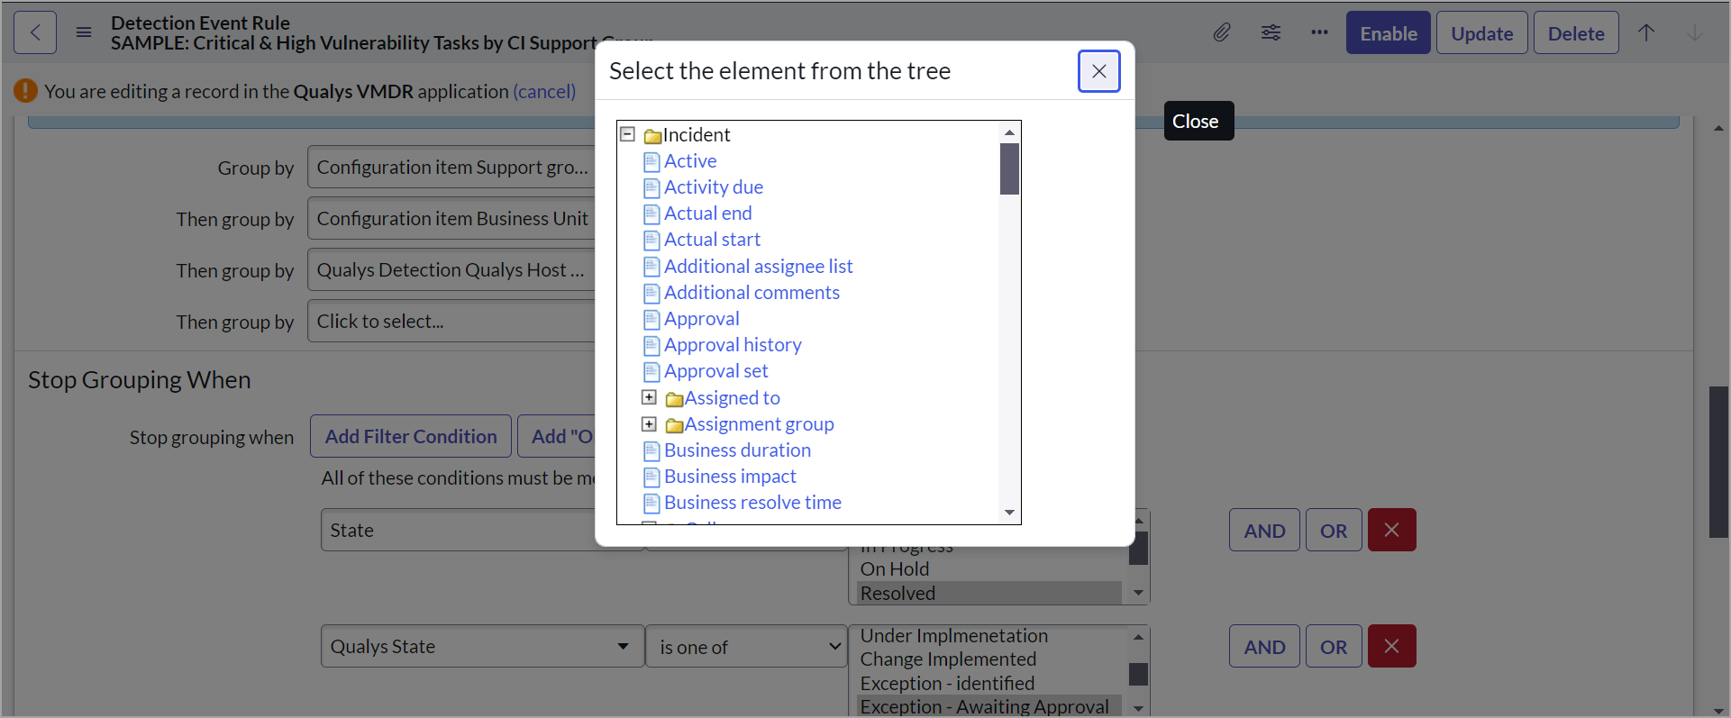Select Under Implmenetation in Qualys State list

click(988, 636)
